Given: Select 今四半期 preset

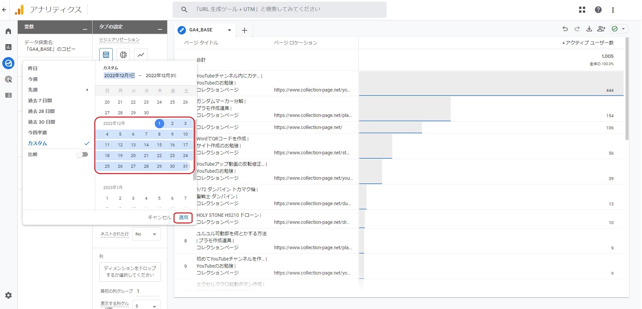Looking at the screenshot, I should pos(37,133).
